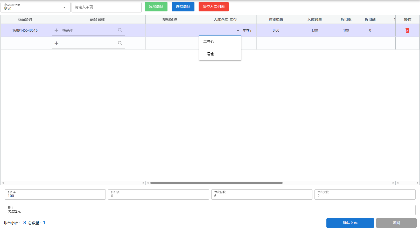Open the supplier dropdown showing 测试
Image resolution: width=420 pixels, height=230 pixels.
[36, 7]
